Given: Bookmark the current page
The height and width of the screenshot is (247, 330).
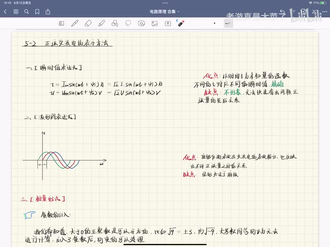Looking at the screenshot, I should [x=37, y=12].
